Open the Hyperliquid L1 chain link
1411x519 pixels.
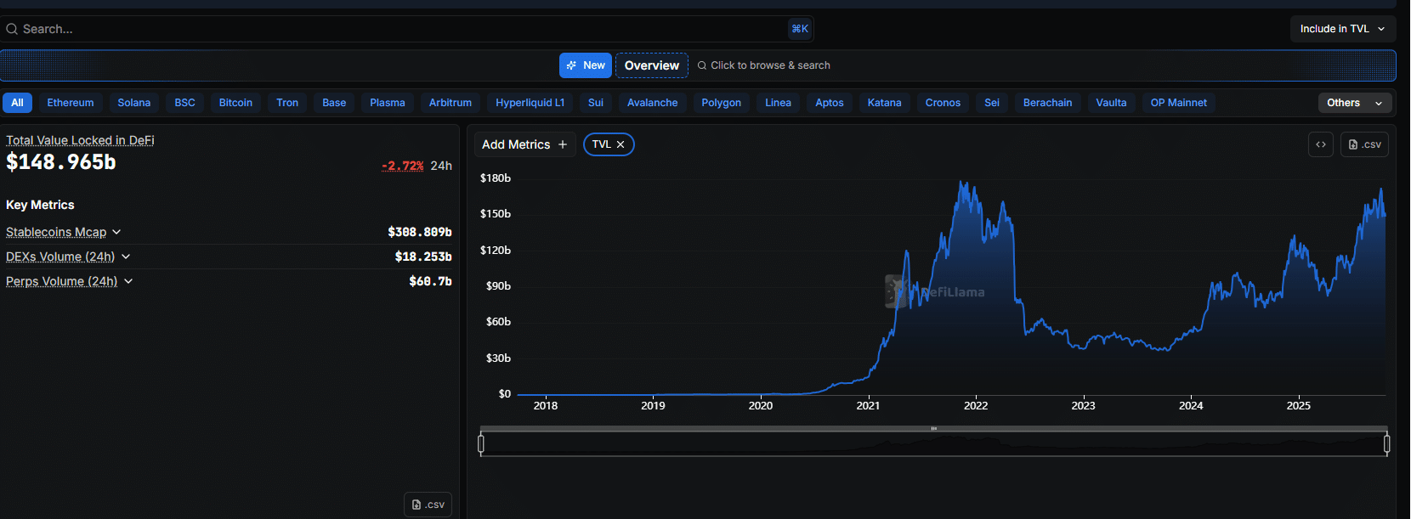[x=530, y=103]
